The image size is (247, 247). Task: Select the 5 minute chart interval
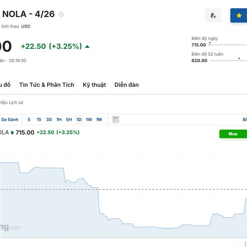point(29,120)
